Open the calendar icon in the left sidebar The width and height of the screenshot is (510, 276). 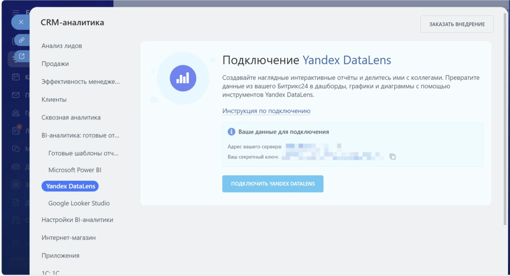(x=15, y=77)
